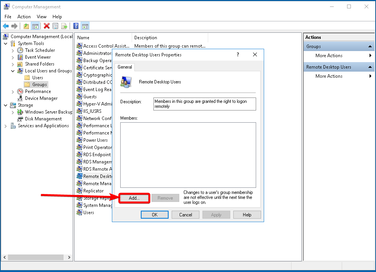Expand the Shared Folders node
The image size is (376, 272).
13,64
